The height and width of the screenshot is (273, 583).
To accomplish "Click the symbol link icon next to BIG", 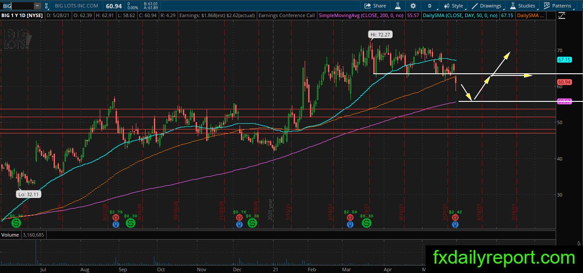I will pyautogui.click(x=47, y=6).
